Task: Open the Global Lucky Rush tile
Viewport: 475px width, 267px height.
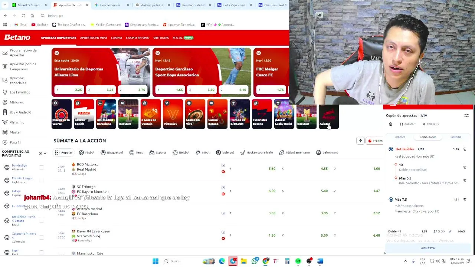Action: (284, 114)
